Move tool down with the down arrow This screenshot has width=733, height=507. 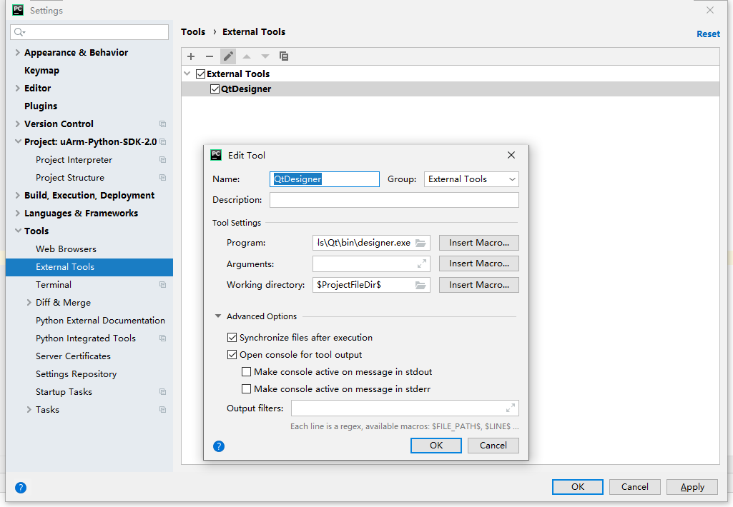coord(265,56)
